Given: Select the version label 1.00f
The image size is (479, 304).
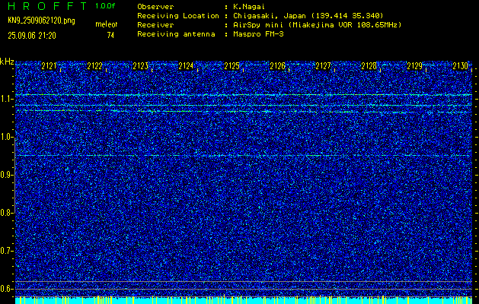Looking at the screenshot, I should [105, 6].
